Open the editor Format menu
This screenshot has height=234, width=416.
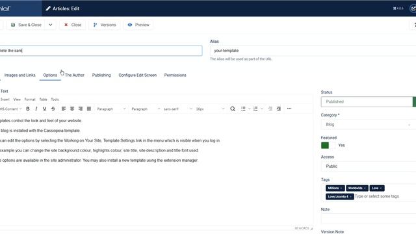(30, 99)
